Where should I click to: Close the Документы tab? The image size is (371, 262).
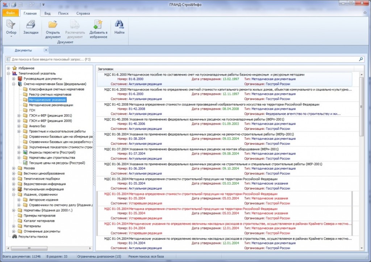[x=46, y=50]
